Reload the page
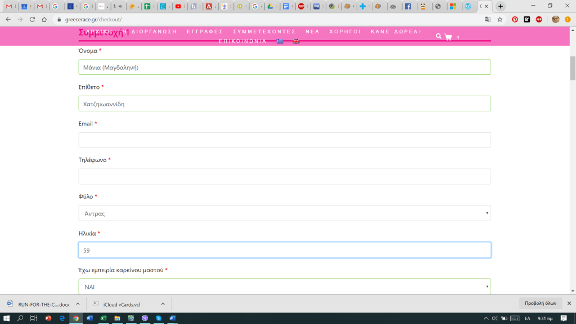The height and width of the screenshot is (324, 576). (32, 19)
